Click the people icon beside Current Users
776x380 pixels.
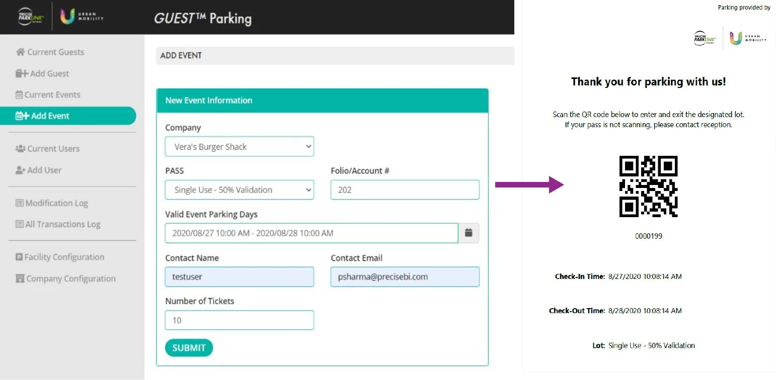21,149
